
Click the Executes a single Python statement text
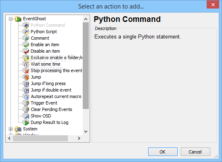(x=138, y=37)
